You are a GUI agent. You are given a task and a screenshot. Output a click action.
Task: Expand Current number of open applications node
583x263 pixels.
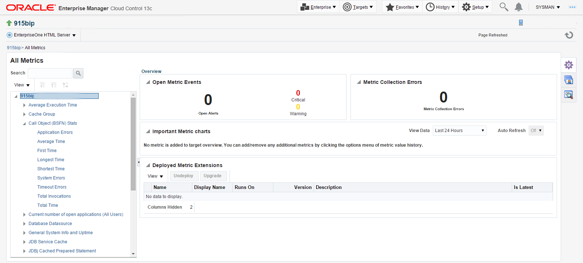click(24, 214)
